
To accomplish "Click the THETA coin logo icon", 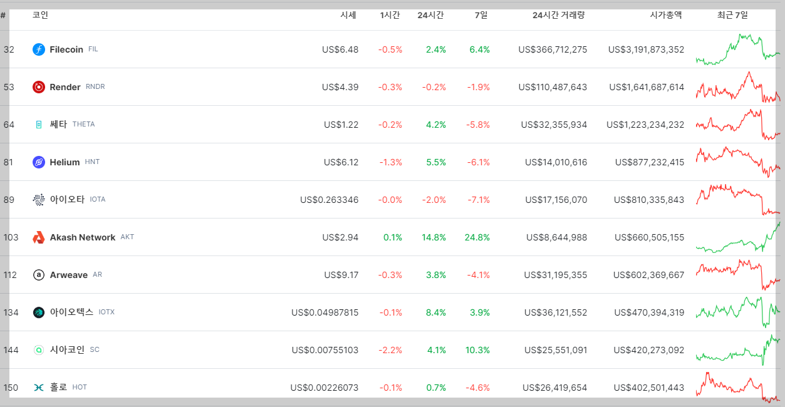I will coord(39,125).
